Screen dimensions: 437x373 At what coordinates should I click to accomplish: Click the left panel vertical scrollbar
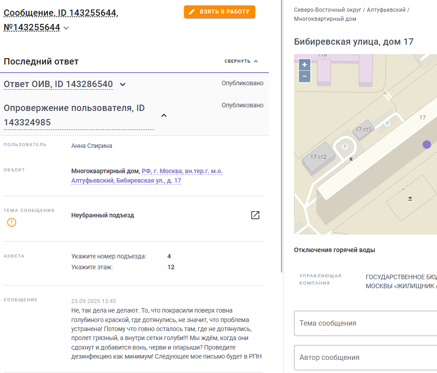[282, 136]
